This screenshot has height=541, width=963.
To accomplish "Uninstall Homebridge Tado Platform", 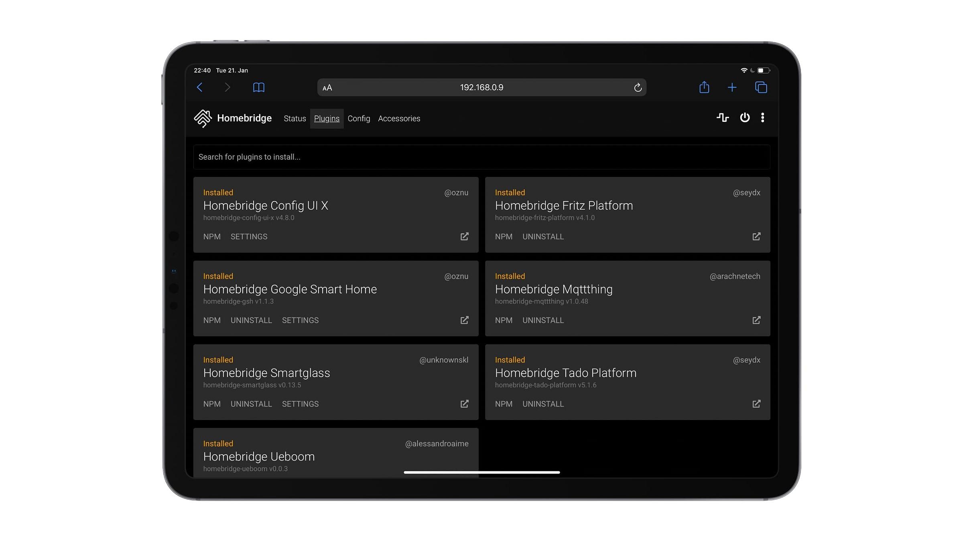I will point(543,404).
